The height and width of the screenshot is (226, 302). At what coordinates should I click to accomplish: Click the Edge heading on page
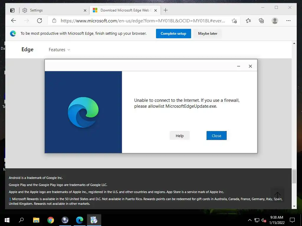click(27, 49)
